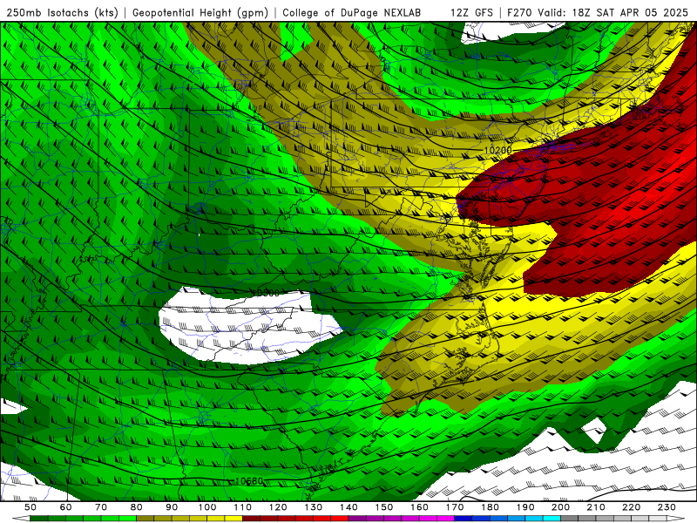Click the 130 value on the color scale
The height and width of the screenshot is (523, 697).
(x=314, y=507)
